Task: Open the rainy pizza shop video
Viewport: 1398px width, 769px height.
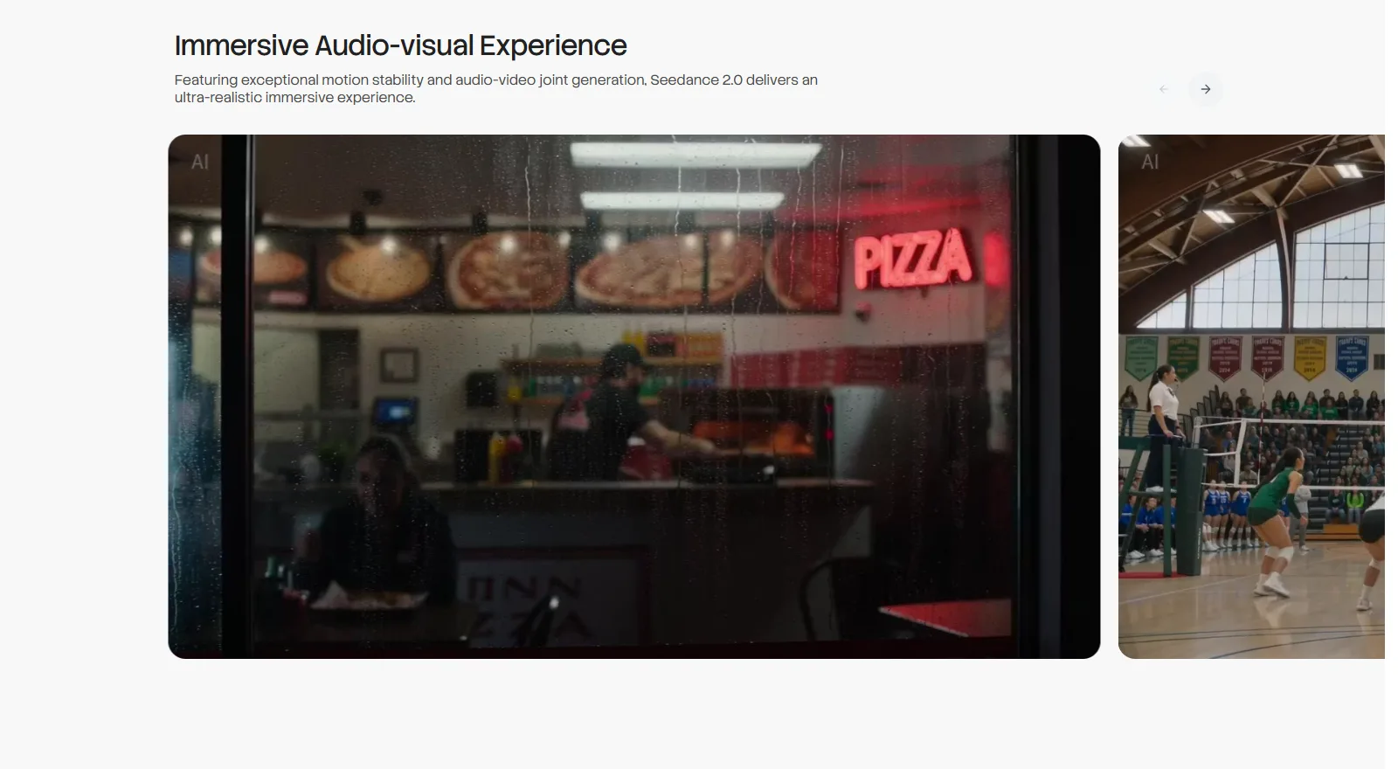Action: click(x=634, y=397)
